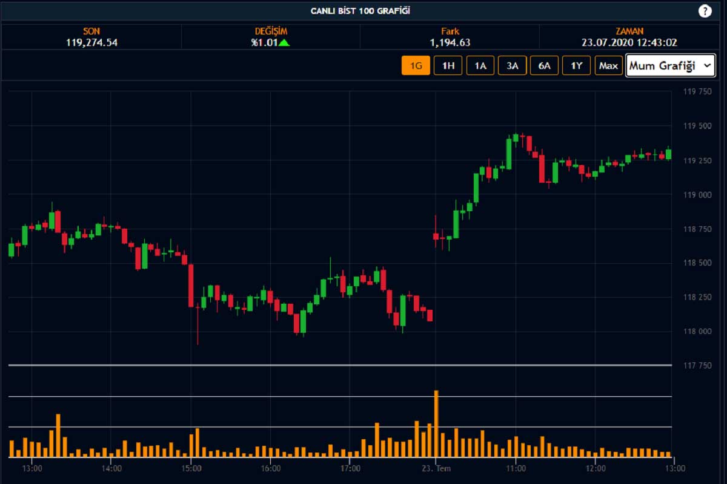Switch to the 1H time range
Viewport: 727px width, 484px height.
click(x=448, y=65)
